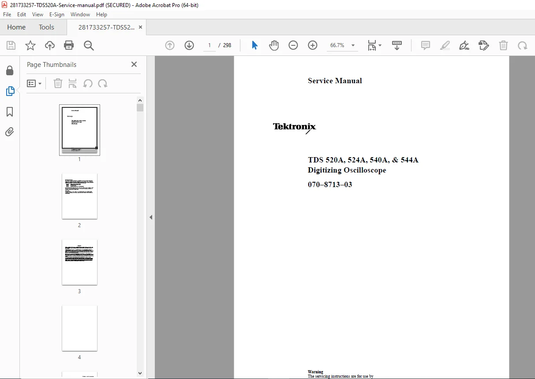This screenshot has height=379, width=535.
Task: Go to next page arrow
Action: pos(189,45)
